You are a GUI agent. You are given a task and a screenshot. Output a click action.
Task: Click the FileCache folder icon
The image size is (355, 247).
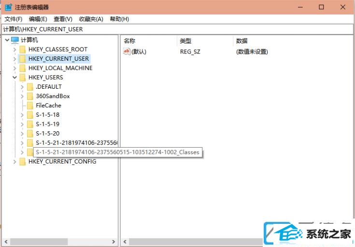30,106
